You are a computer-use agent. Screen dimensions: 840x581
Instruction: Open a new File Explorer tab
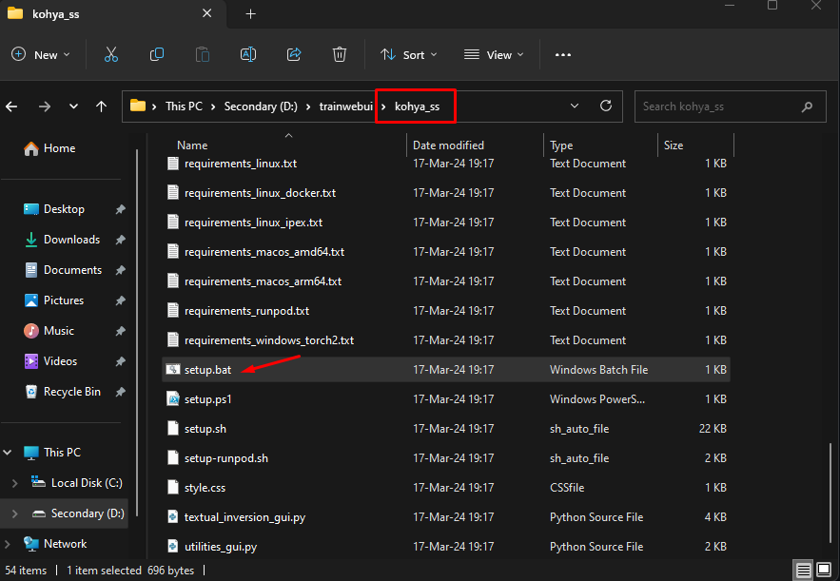coord(251,14)
